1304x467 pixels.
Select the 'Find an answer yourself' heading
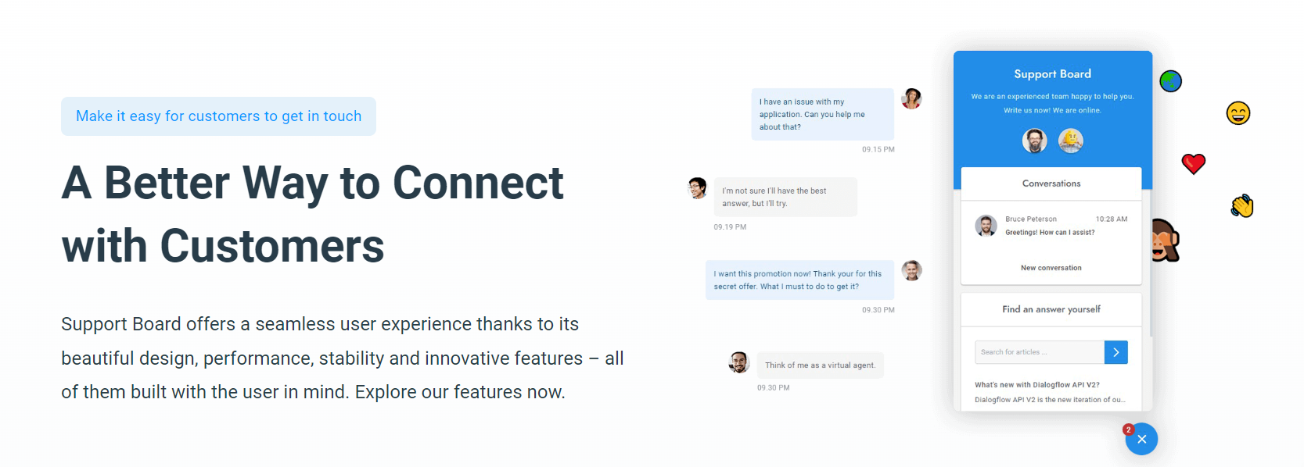pos(1051,309)
